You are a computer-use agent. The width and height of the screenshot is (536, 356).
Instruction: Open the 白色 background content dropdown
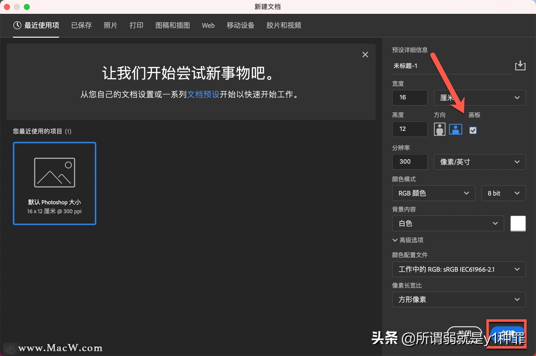[x=448, y=223]
